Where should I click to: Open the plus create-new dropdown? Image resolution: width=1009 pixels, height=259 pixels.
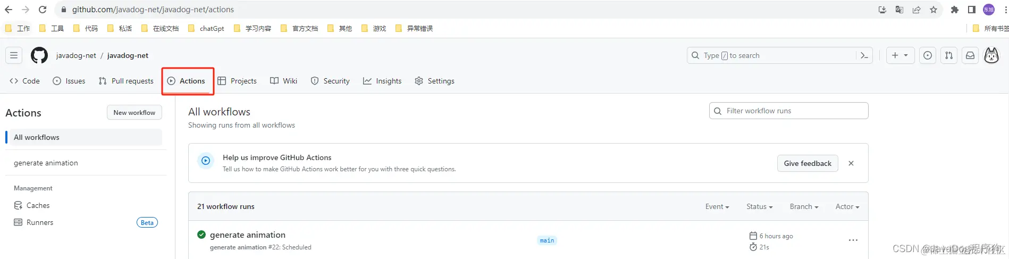coord(900,55)
